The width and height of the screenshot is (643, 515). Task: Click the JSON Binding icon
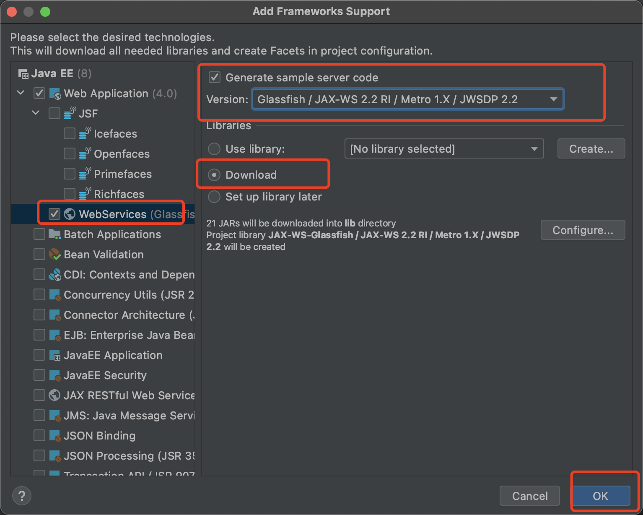click(54, 435)
